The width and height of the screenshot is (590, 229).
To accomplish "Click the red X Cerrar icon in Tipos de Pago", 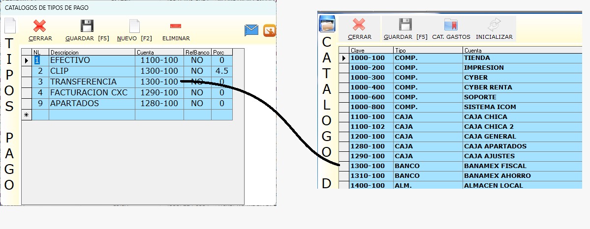I will point(40,26).
